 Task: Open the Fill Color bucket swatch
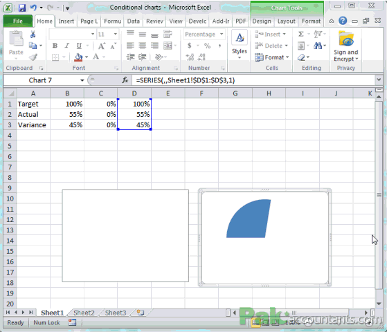[x=78, y=57]
